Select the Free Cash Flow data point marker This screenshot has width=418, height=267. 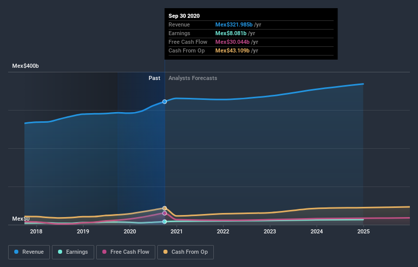point(164,213)
